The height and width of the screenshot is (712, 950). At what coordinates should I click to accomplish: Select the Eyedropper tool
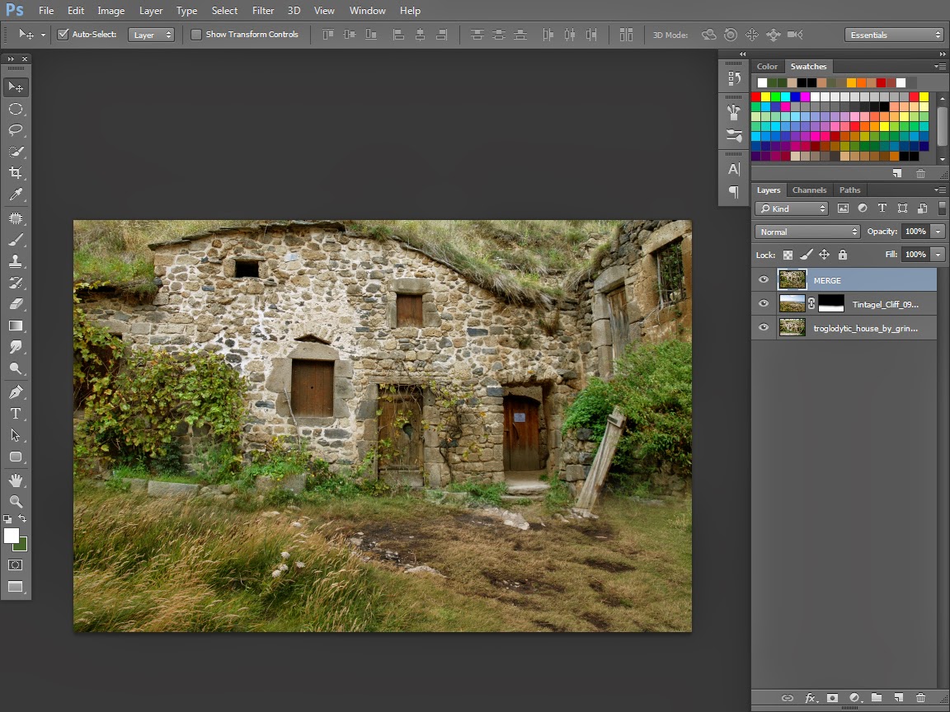pyautogui.click(x=16, y=194)
